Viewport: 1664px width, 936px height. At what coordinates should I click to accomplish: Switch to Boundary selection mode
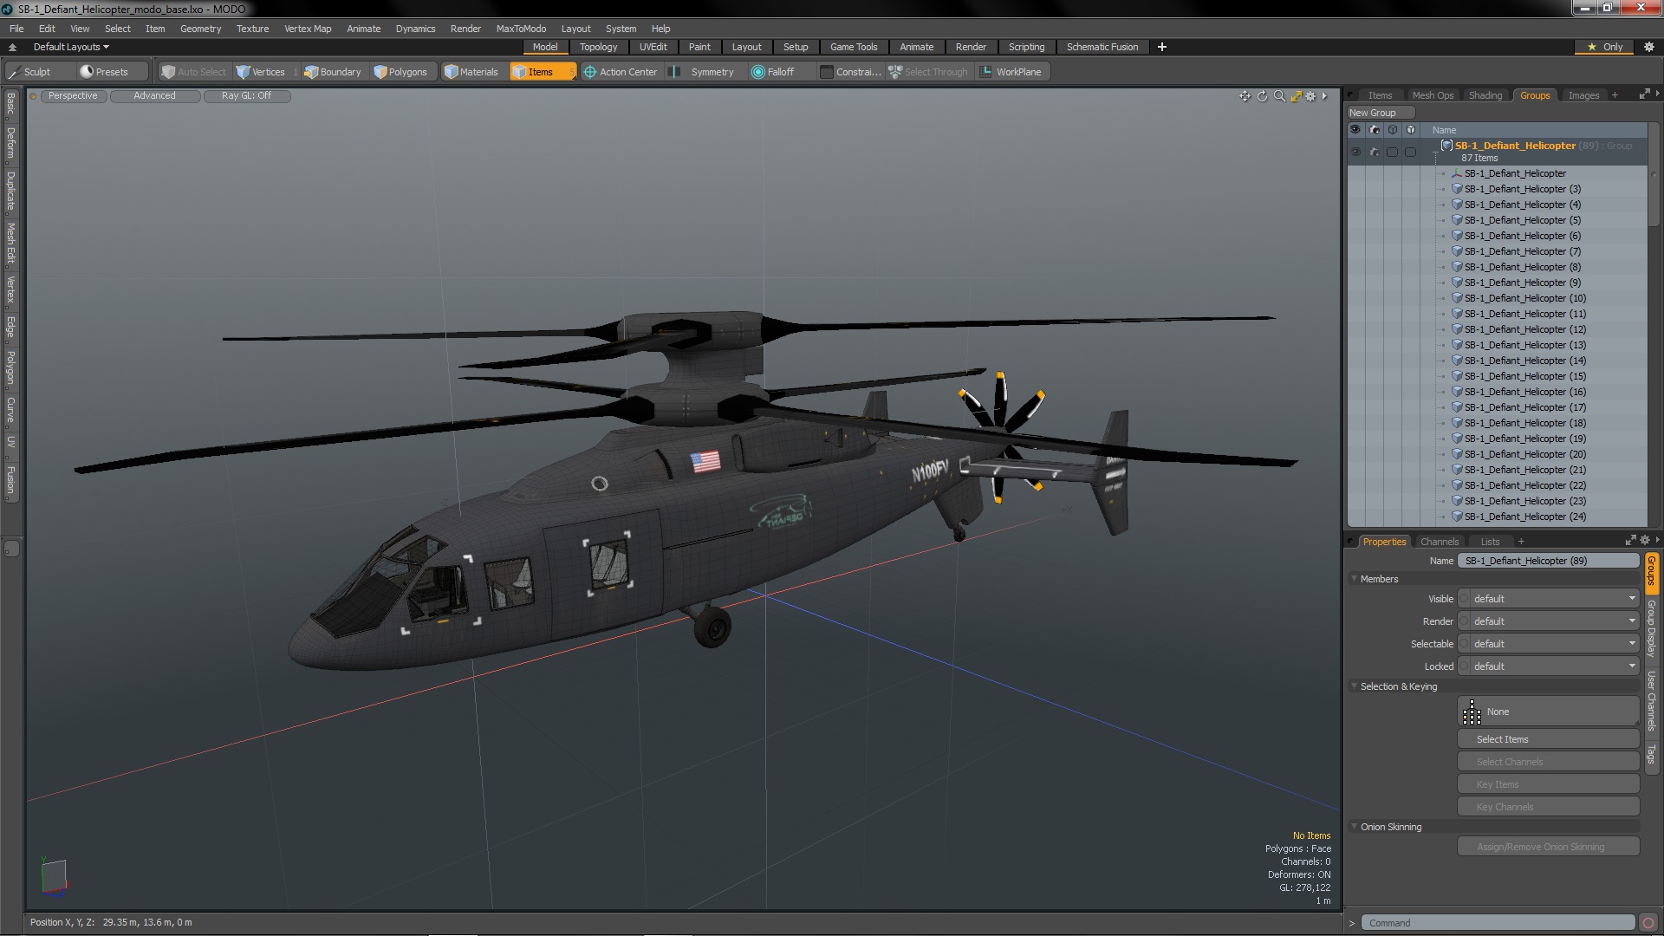(333, 72)
